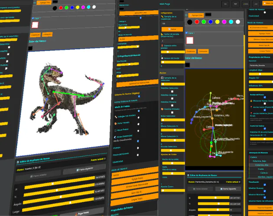Select the Capa 1 layer thumbnail in the right panel
The height and width of the screenshot is (216, 273).
(x=190, y=41)
